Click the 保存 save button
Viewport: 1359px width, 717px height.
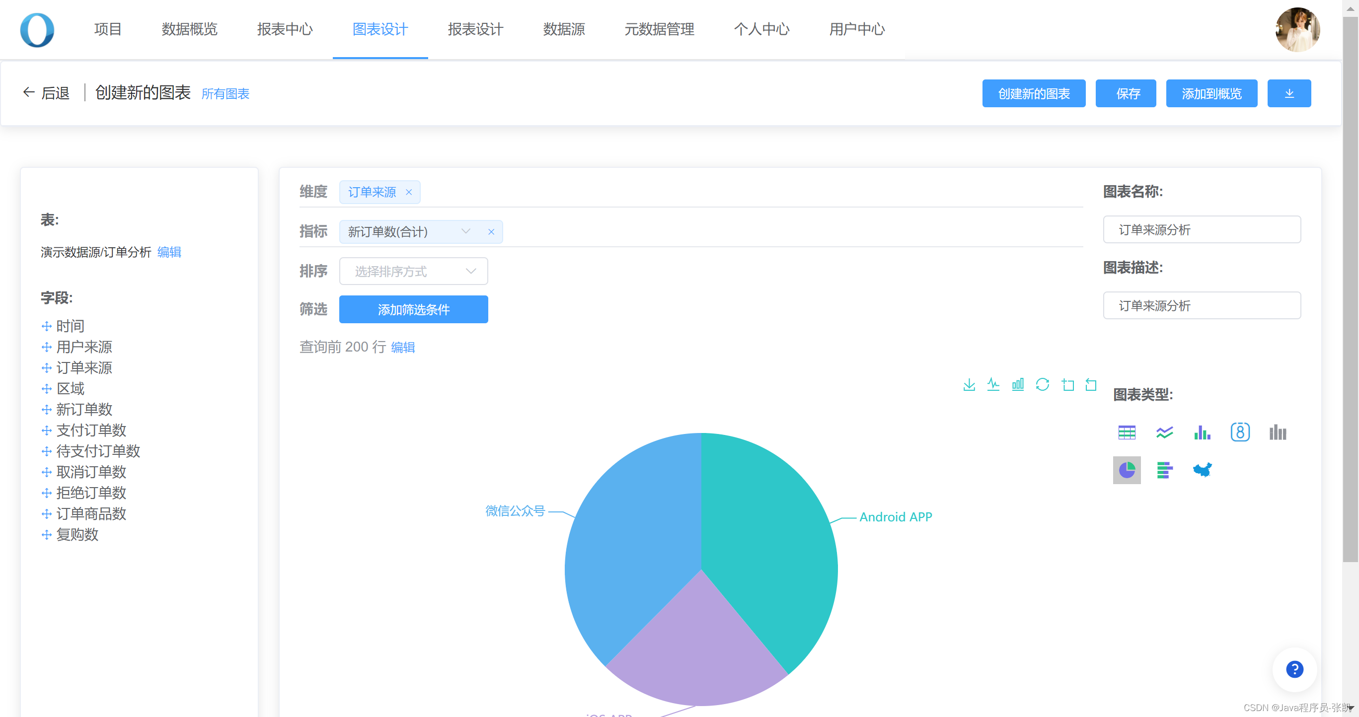pyautogui.click(x=1126, y=93)
